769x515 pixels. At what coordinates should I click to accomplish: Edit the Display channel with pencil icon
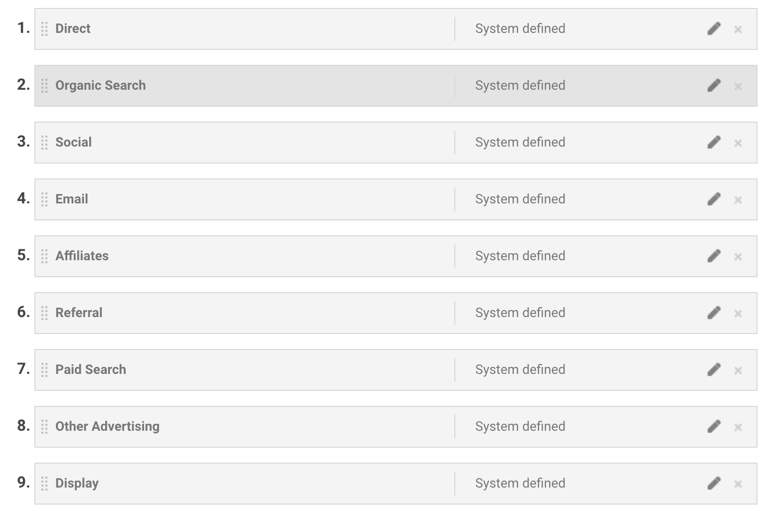714,484
